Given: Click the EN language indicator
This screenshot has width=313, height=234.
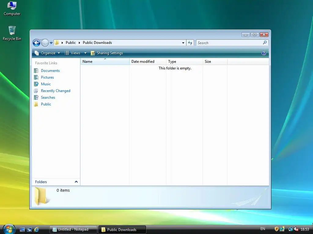Looking at the screenshot, I should 263,229.
